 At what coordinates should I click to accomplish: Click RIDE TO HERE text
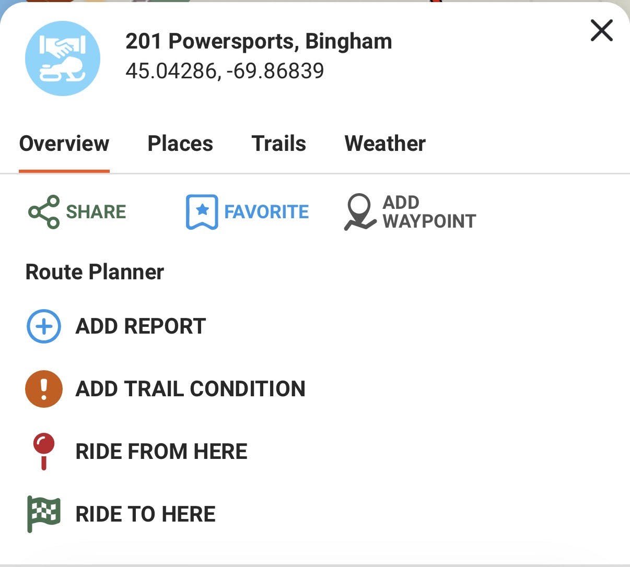click(x=146, y=513)
